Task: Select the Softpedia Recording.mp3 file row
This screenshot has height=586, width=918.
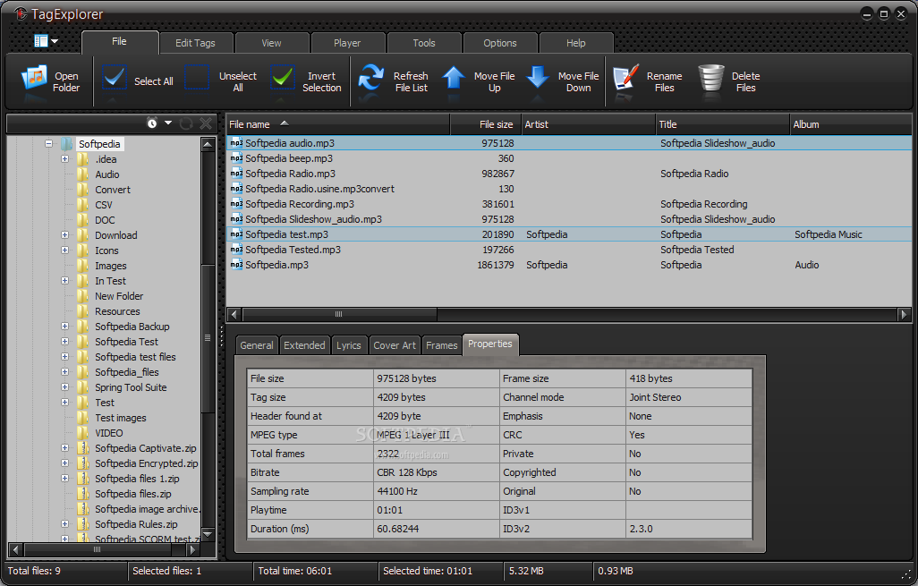Action: pos(568,204)
